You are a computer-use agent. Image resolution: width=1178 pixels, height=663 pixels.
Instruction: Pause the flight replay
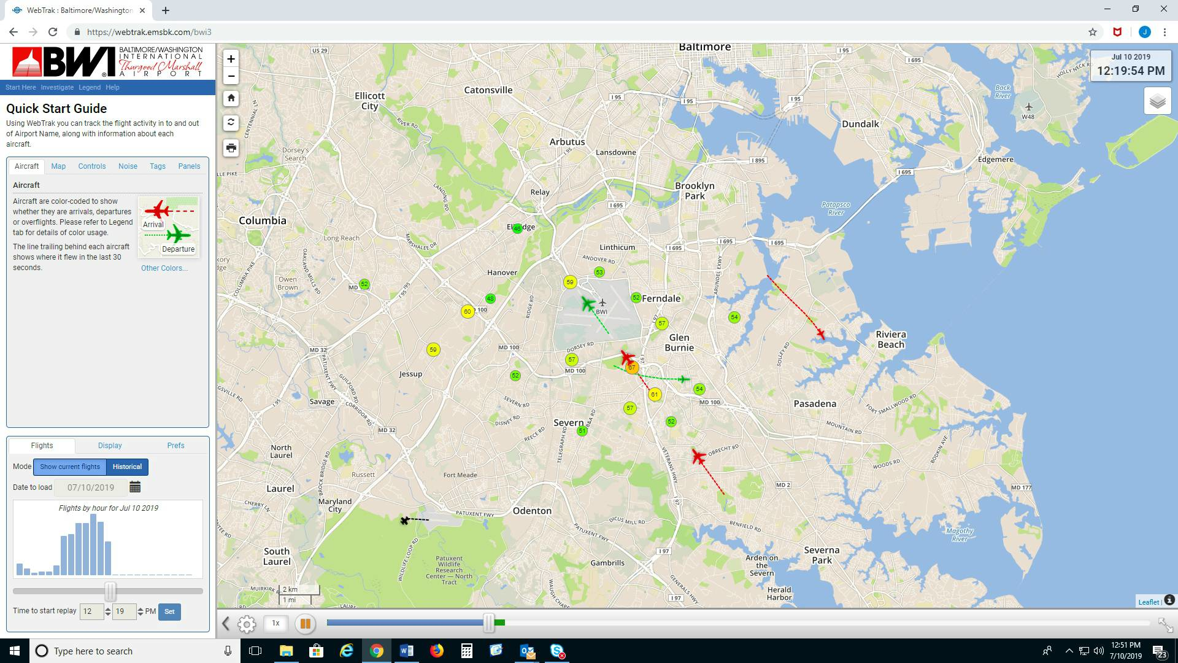(305, 623)
